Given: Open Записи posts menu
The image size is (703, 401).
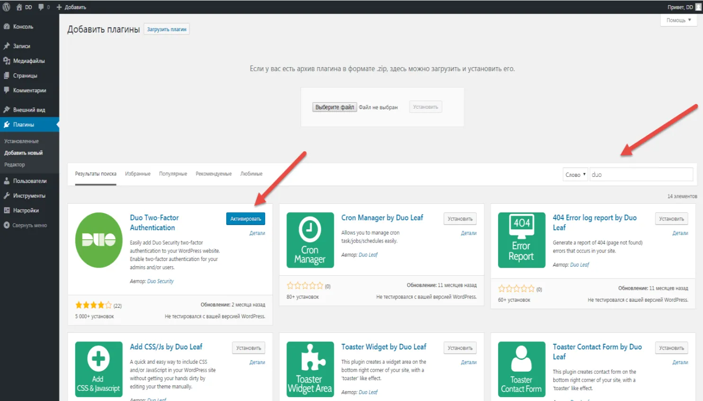Looking at the screenshot, I should point(29,46).
